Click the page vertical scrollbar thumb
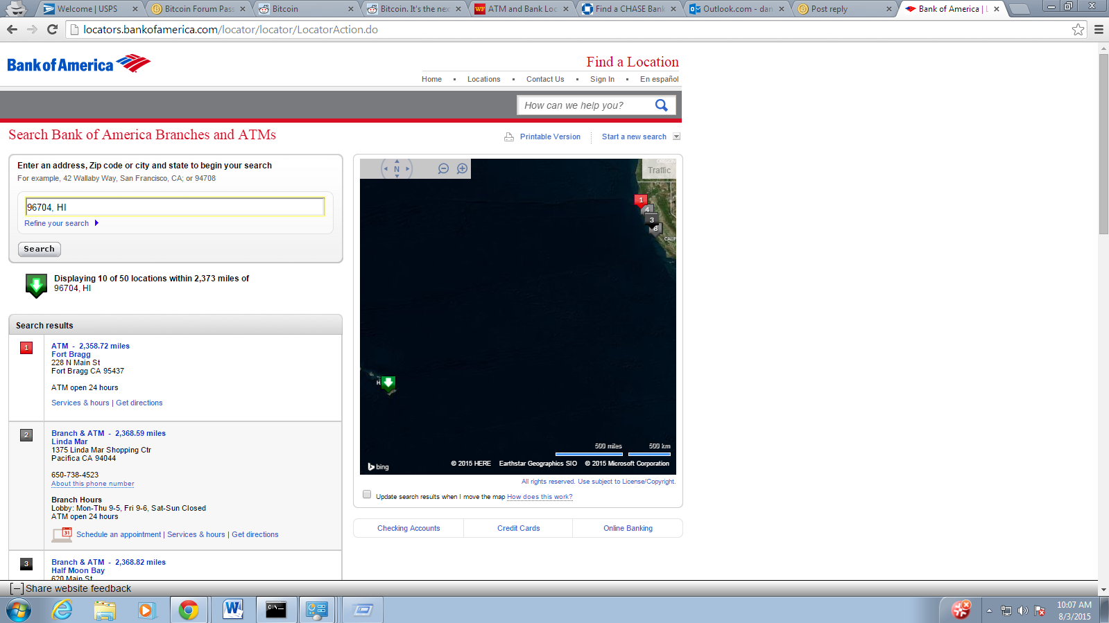 coord(1103,143)
